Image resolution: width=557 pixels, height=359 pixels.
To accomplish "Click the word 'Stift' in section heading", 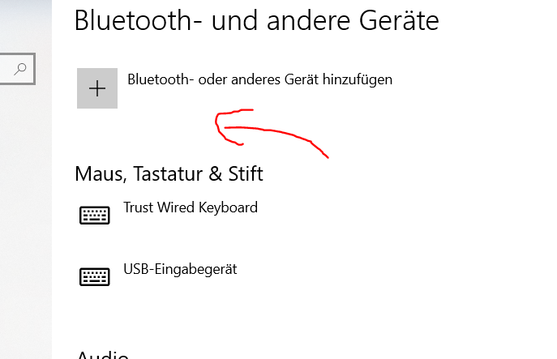I will [246, 173].
